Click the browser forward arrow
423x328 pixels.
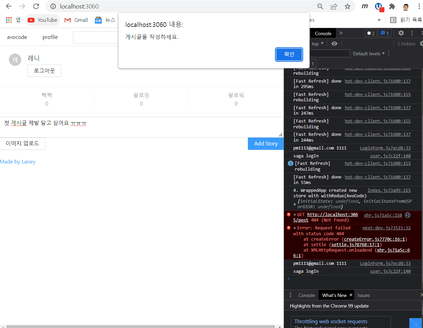pyautogui.click(x=22, y=6)
